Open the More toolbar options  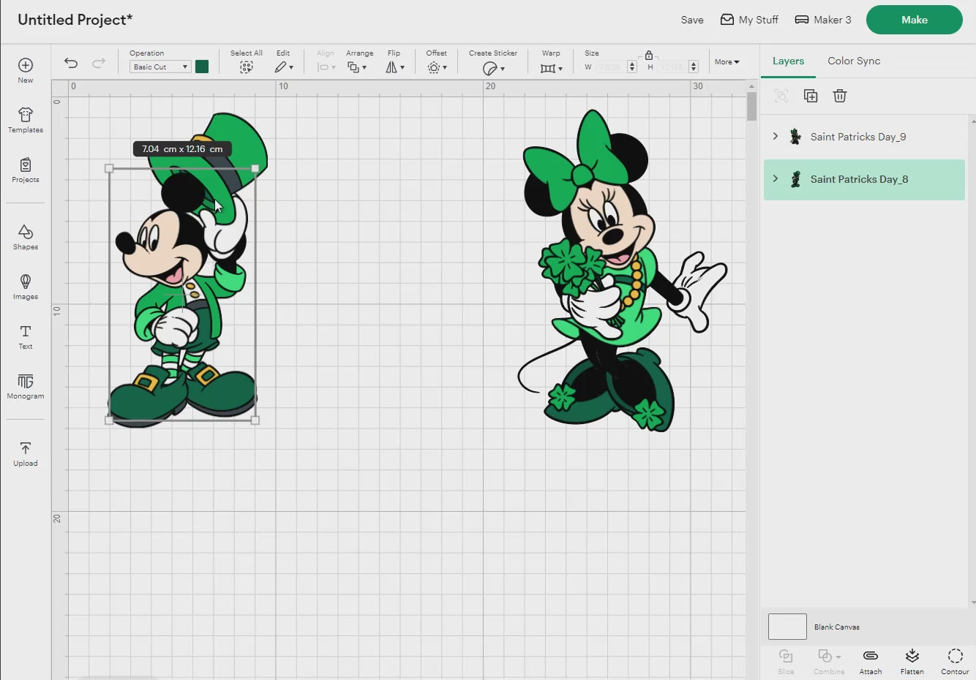(x=727, y=62)
